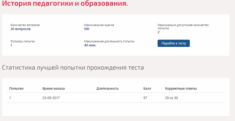Select the "Количество вопросов" label
235x121 pixels.
click(x=27, y=25)
